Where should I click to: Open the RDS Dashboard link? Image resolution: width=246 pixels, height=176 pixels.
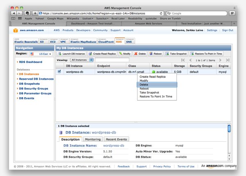coord(30,62)
